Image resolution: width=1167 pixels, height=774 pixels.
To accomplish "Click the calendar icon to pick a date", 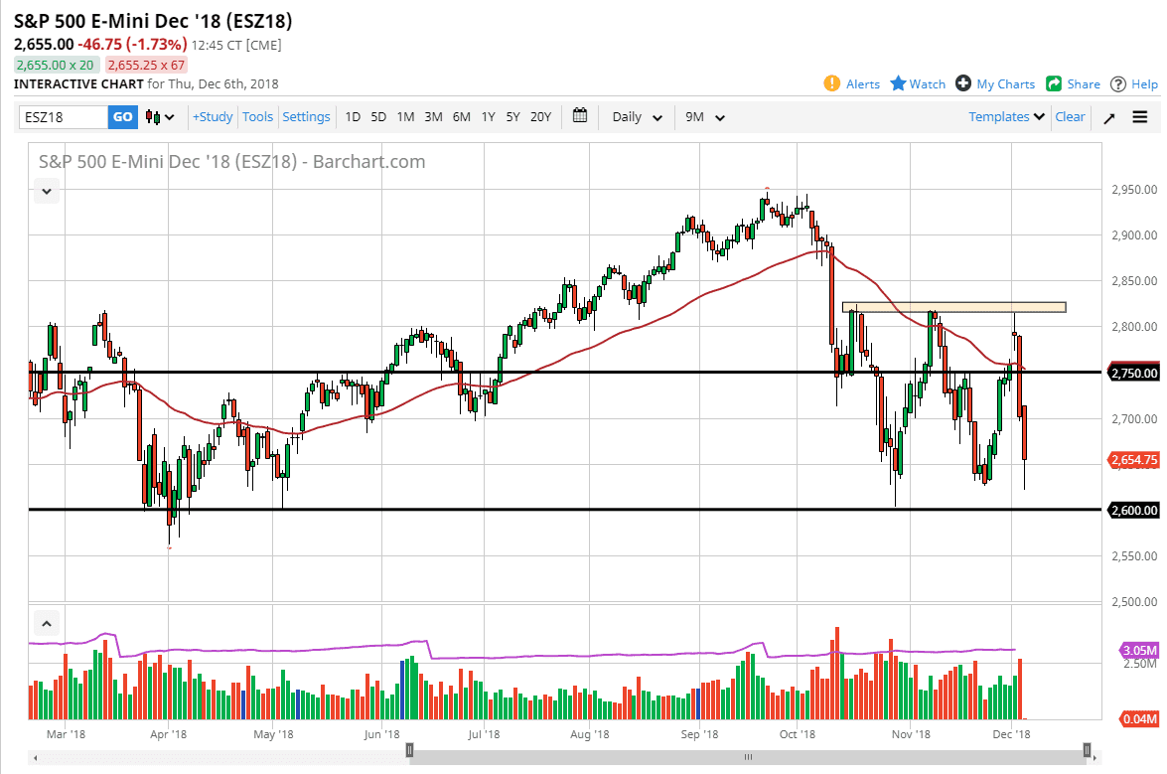I will pyautogui.click(x=580, y=116).
